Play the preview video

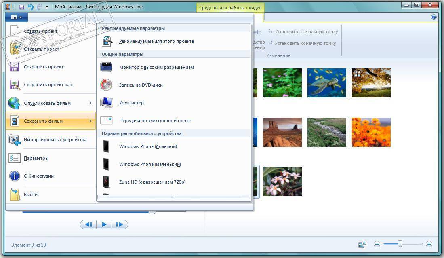(104, 224)
